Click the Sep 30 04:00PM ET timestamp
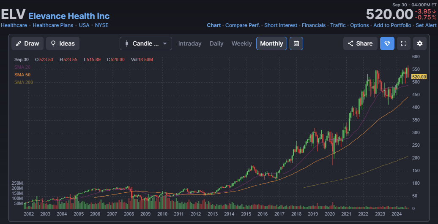The width and height of the screenshot is (438, 224). click(414, 5)
